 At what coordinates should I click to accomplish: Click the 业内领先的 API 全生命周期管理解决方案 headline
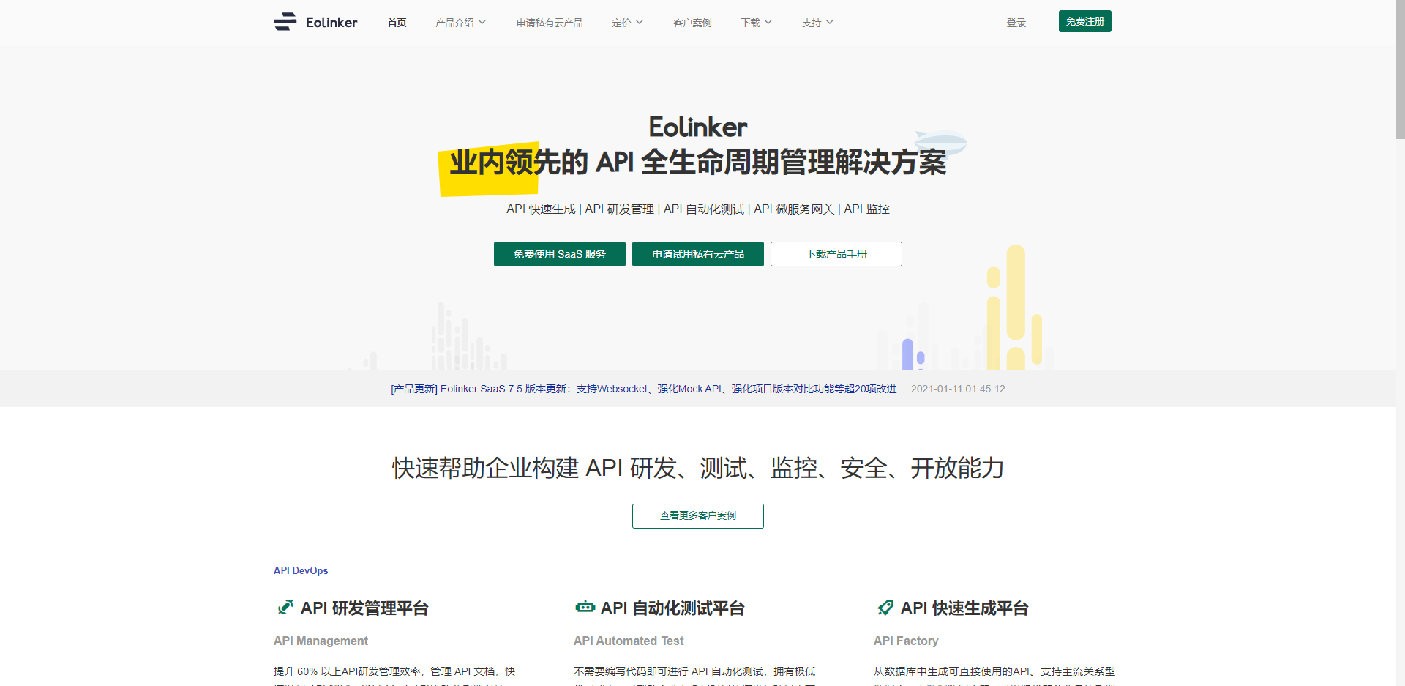click(x=697, y=162)
